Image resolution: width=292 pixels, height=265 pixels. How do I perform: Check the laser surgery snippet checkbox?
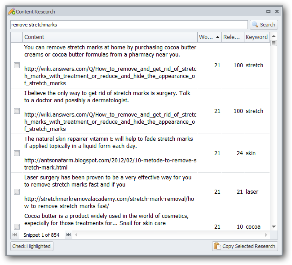17,191
